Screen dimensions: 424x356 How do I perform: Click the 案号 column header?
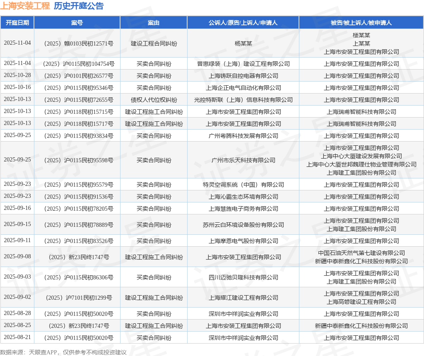coord(77,23)
